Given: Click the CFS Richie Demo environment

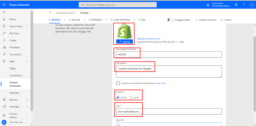Looking at the screenshot, I should click(221, 6).
